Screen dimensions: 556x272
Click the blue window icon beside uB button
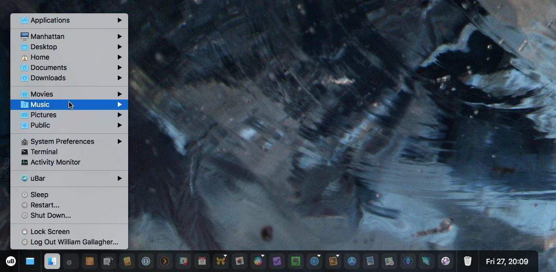click(30, 261)
